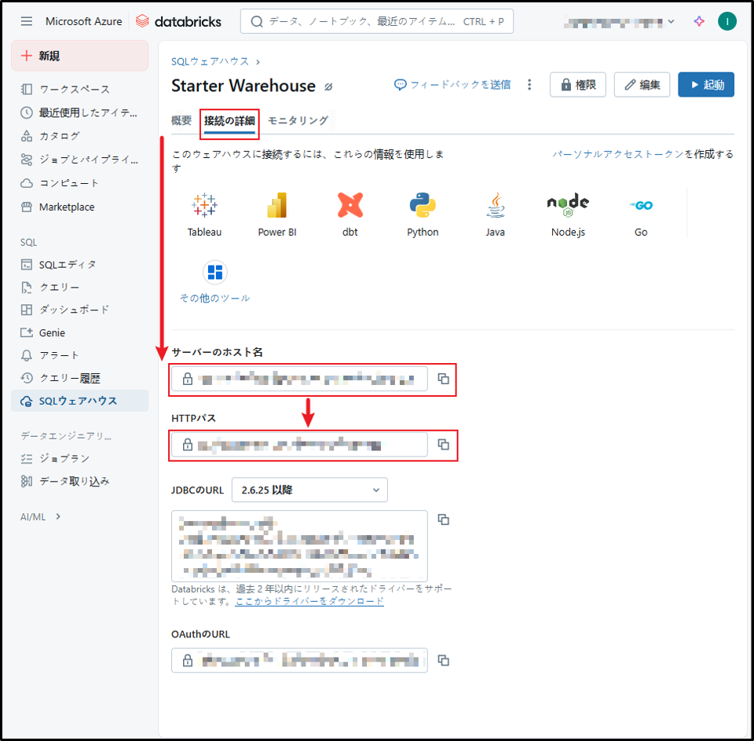Viewport: 754px width, 741px height.
Task: Click フィードバックを送信 link
Action: [452, 85]
